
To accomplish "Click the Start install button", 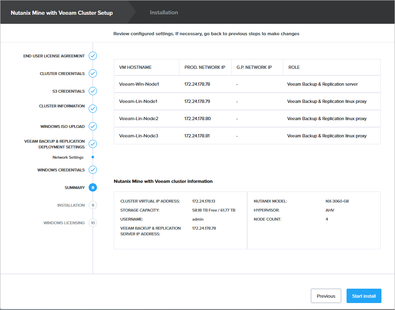I will pos(364,296).
